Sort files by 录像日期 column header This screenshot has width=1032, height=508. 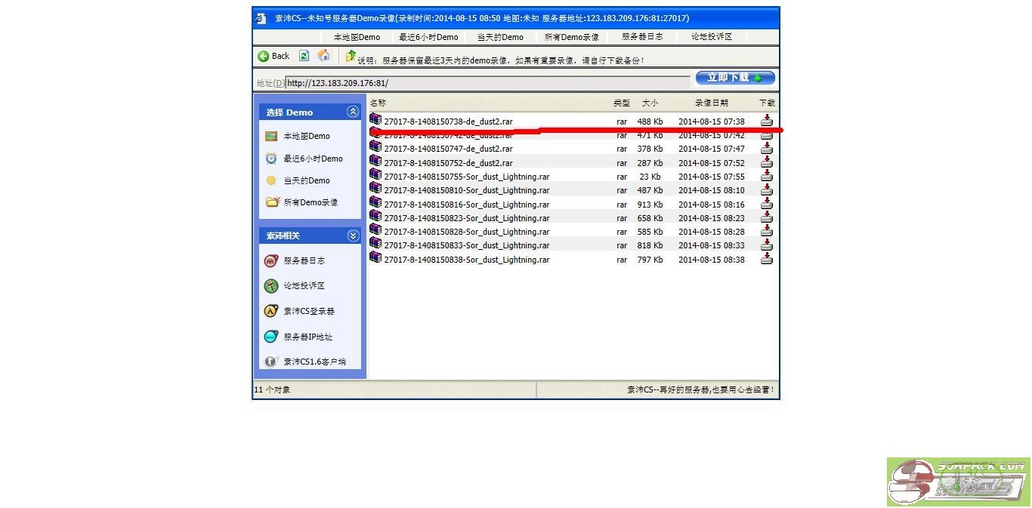coord(711,103)
